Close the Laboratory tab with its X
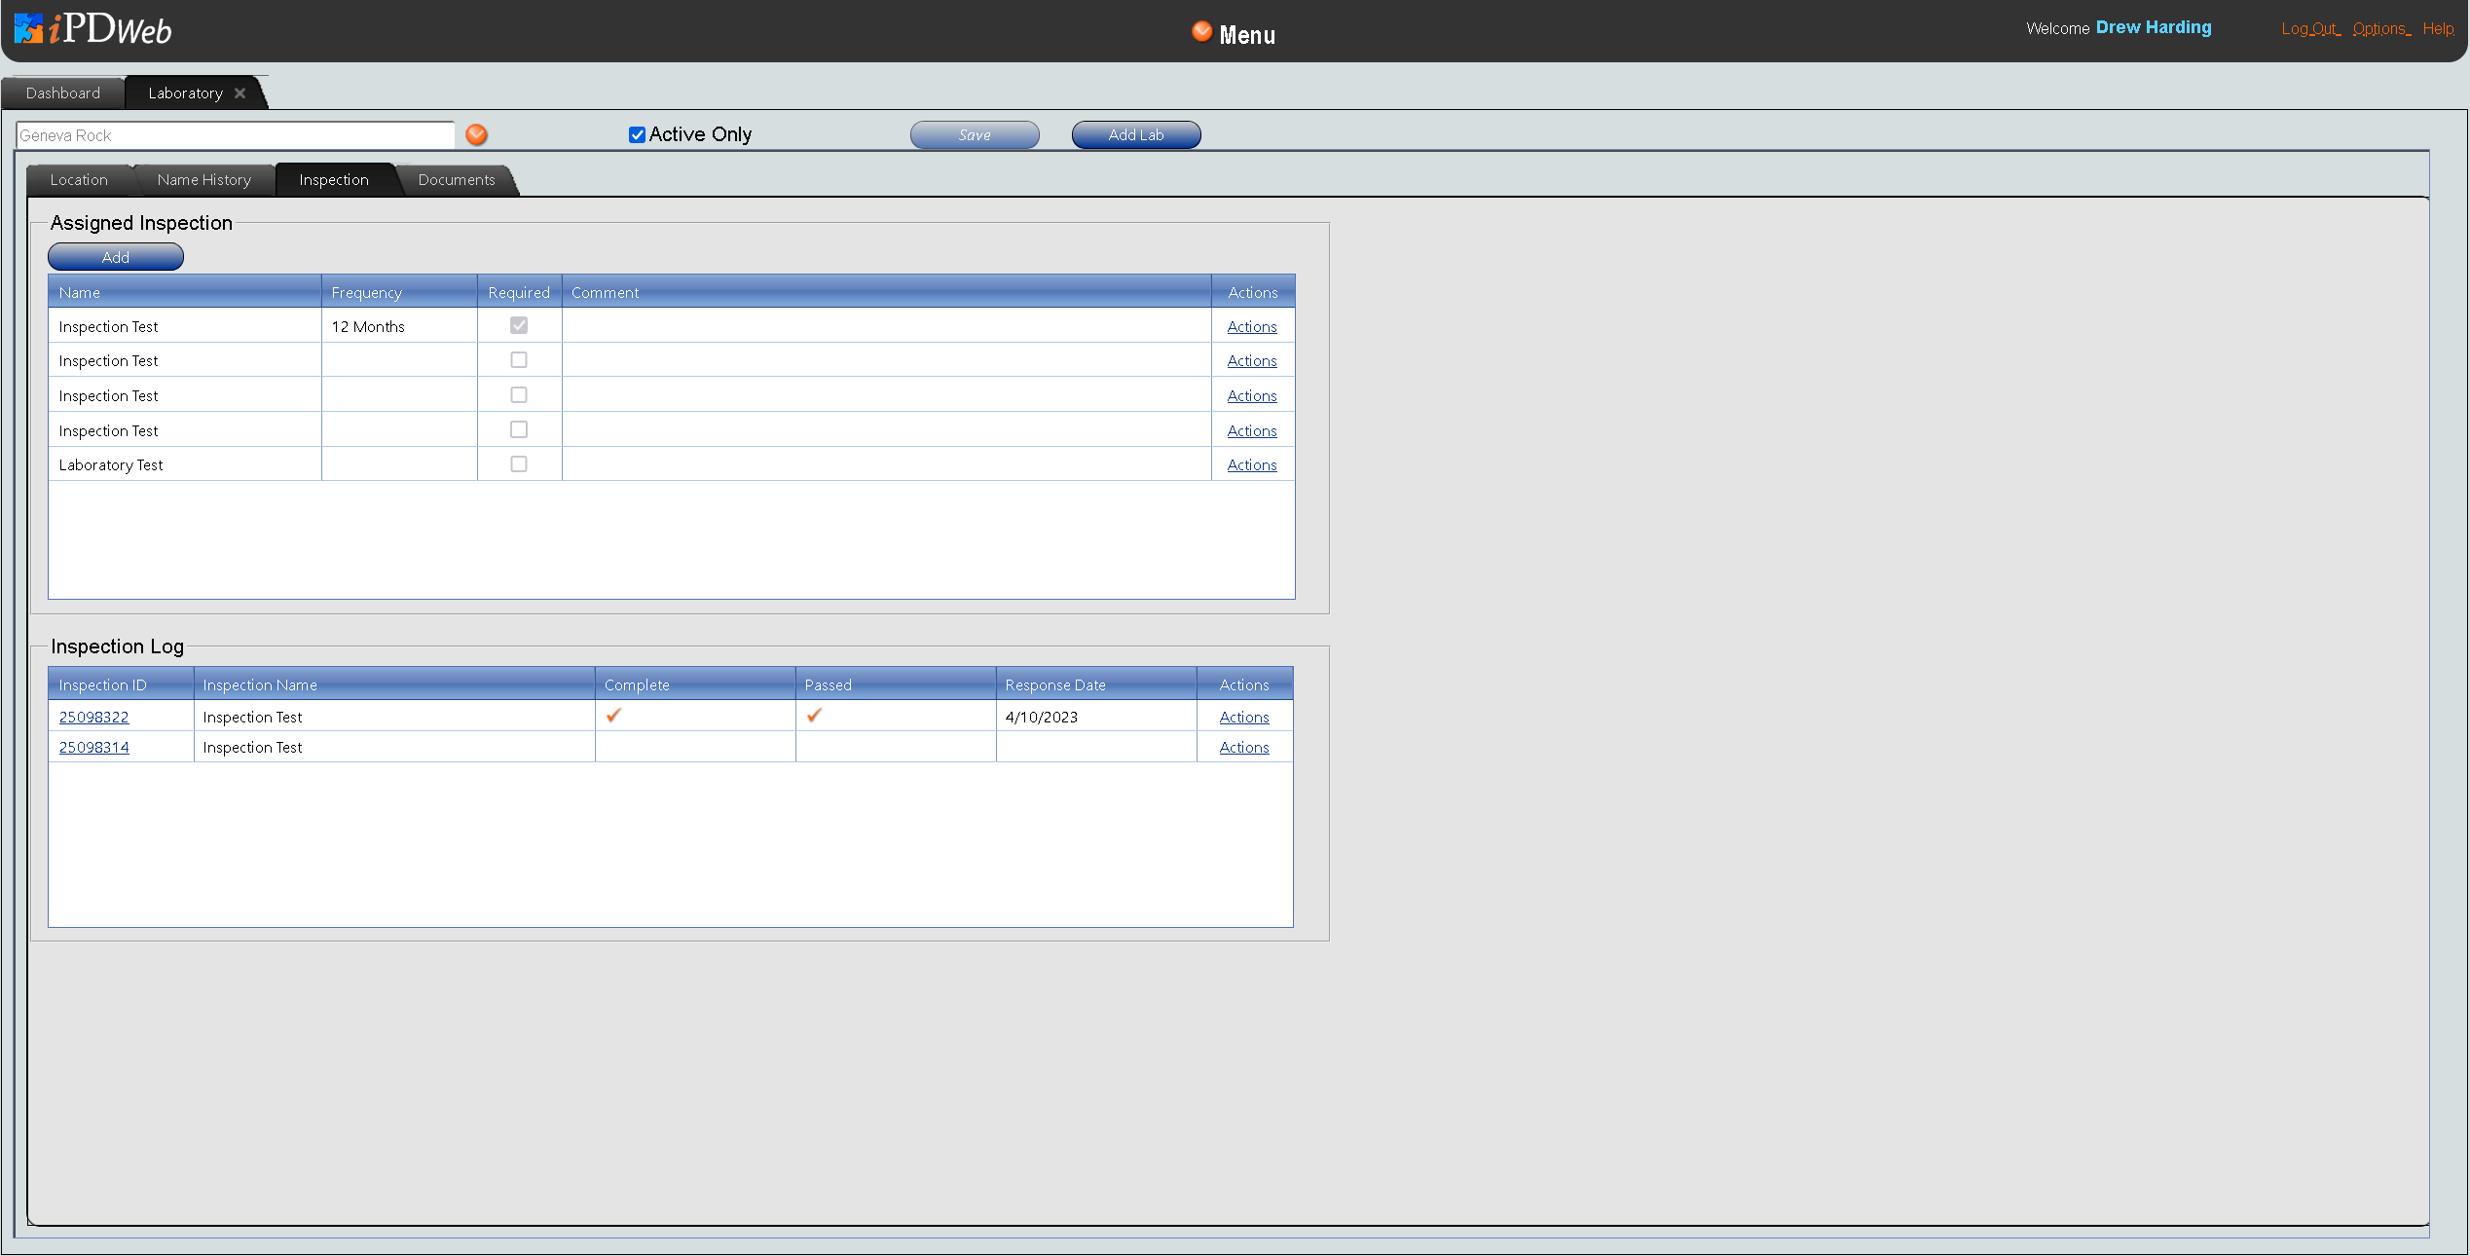Screen dimensions: 2470x1256 click(x=240, y=93)
